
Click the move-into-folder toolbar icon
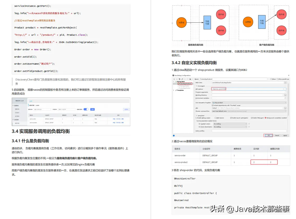pyautogui.click(x=190, y=79)
